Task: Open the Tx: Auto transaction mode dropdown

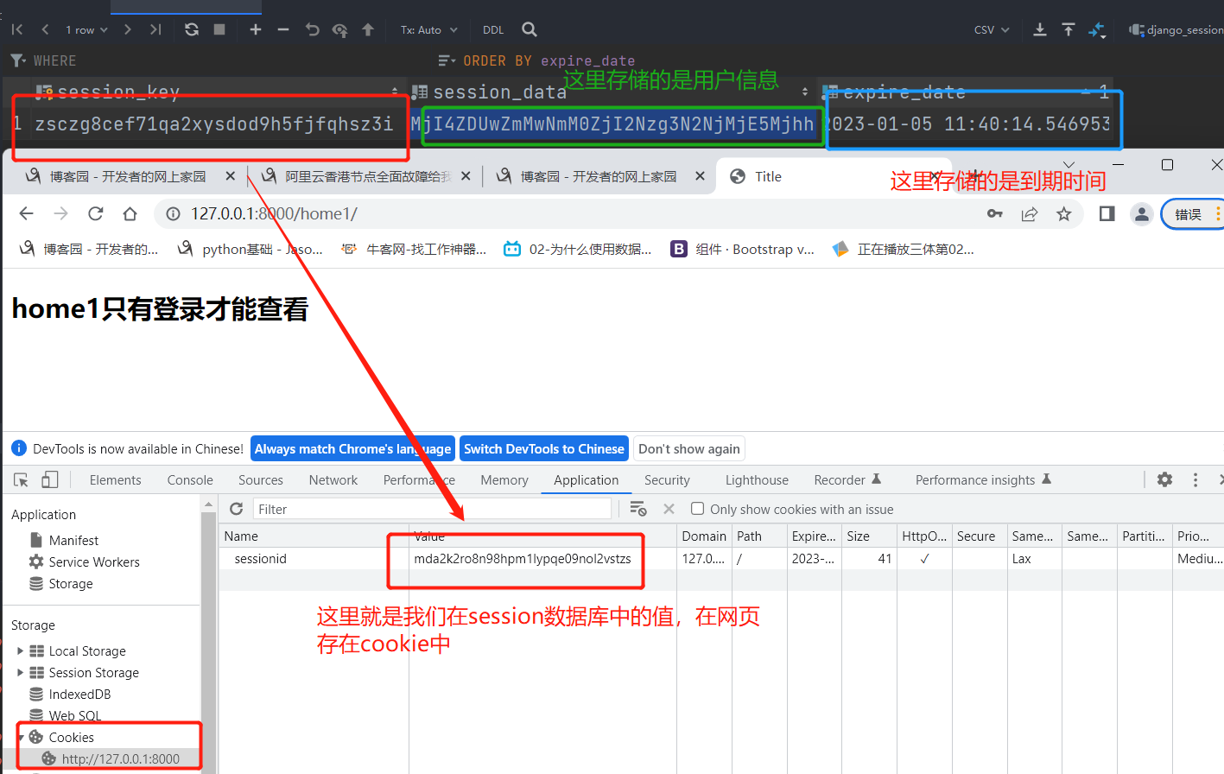Action: point(428,29)
